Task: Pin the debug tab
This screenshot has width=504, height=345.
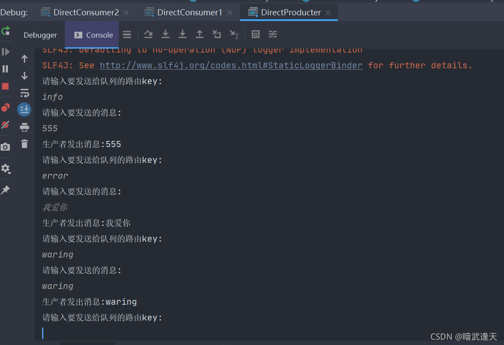Action: [x=5, y=190]
